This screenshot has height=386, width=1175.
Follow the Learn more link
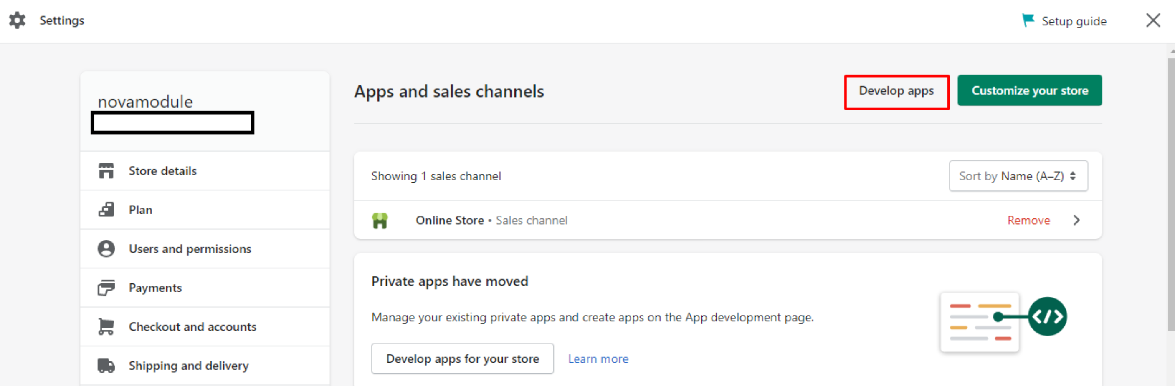[598, 358]
